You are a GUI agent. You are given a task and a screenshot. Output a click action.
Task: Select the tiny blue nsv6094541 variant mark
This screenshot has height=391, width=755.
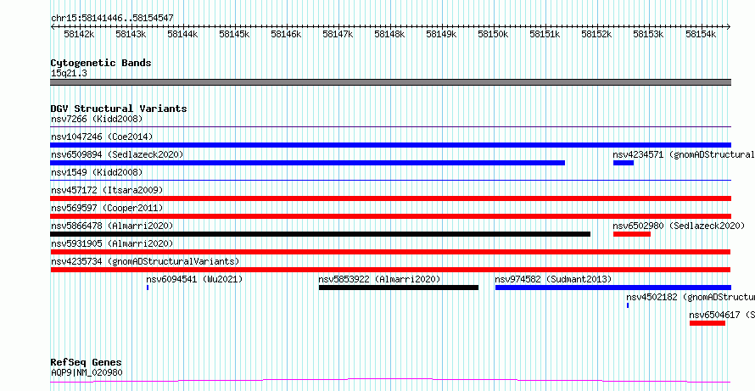pos(148,288)
